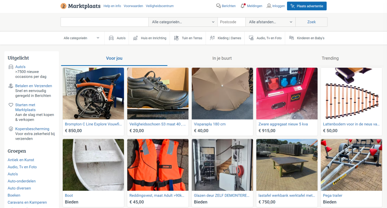This screenshot has height=208, width=387.
Task: Open the Kopersbescherming link in sidebar
Action: coord(32,129)
